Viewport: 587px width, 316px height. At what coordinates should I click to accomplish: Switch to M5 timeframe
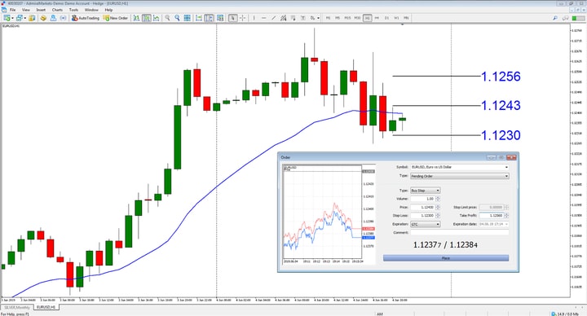[338, 18]
